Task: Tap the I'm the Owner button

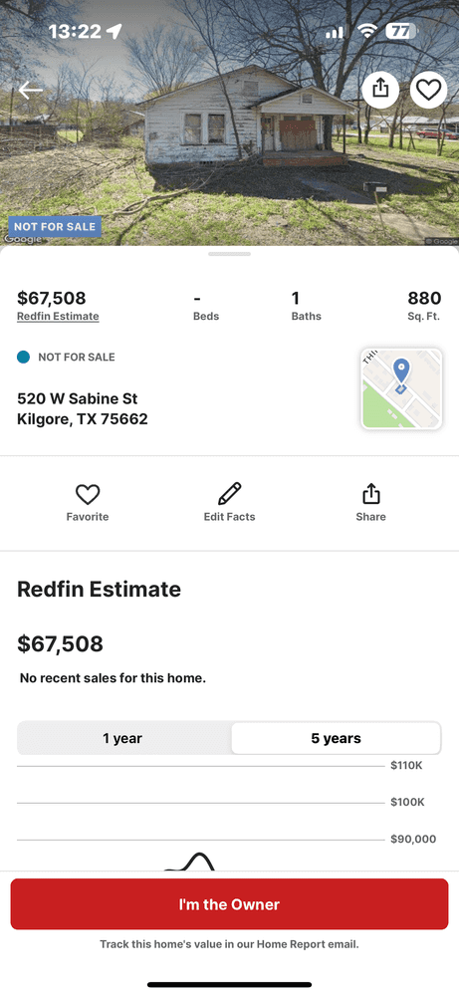Action: tap(229, 904)
